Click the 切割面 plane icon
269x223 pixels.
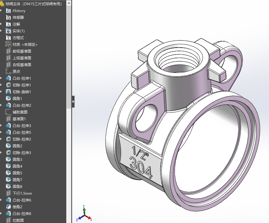8,221
